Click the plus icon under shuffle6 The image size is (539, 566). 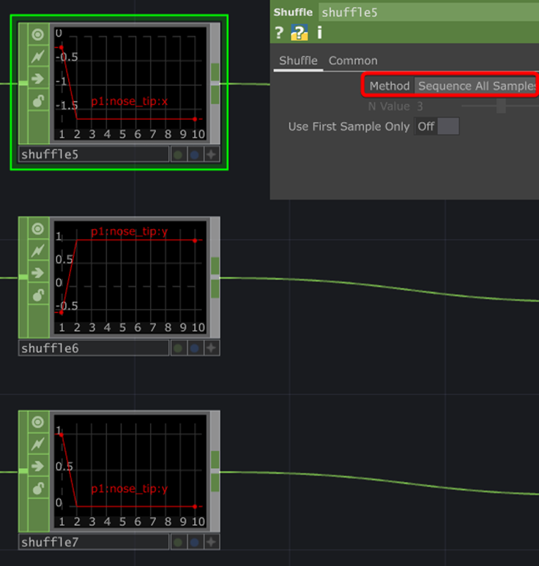point(212,349)
